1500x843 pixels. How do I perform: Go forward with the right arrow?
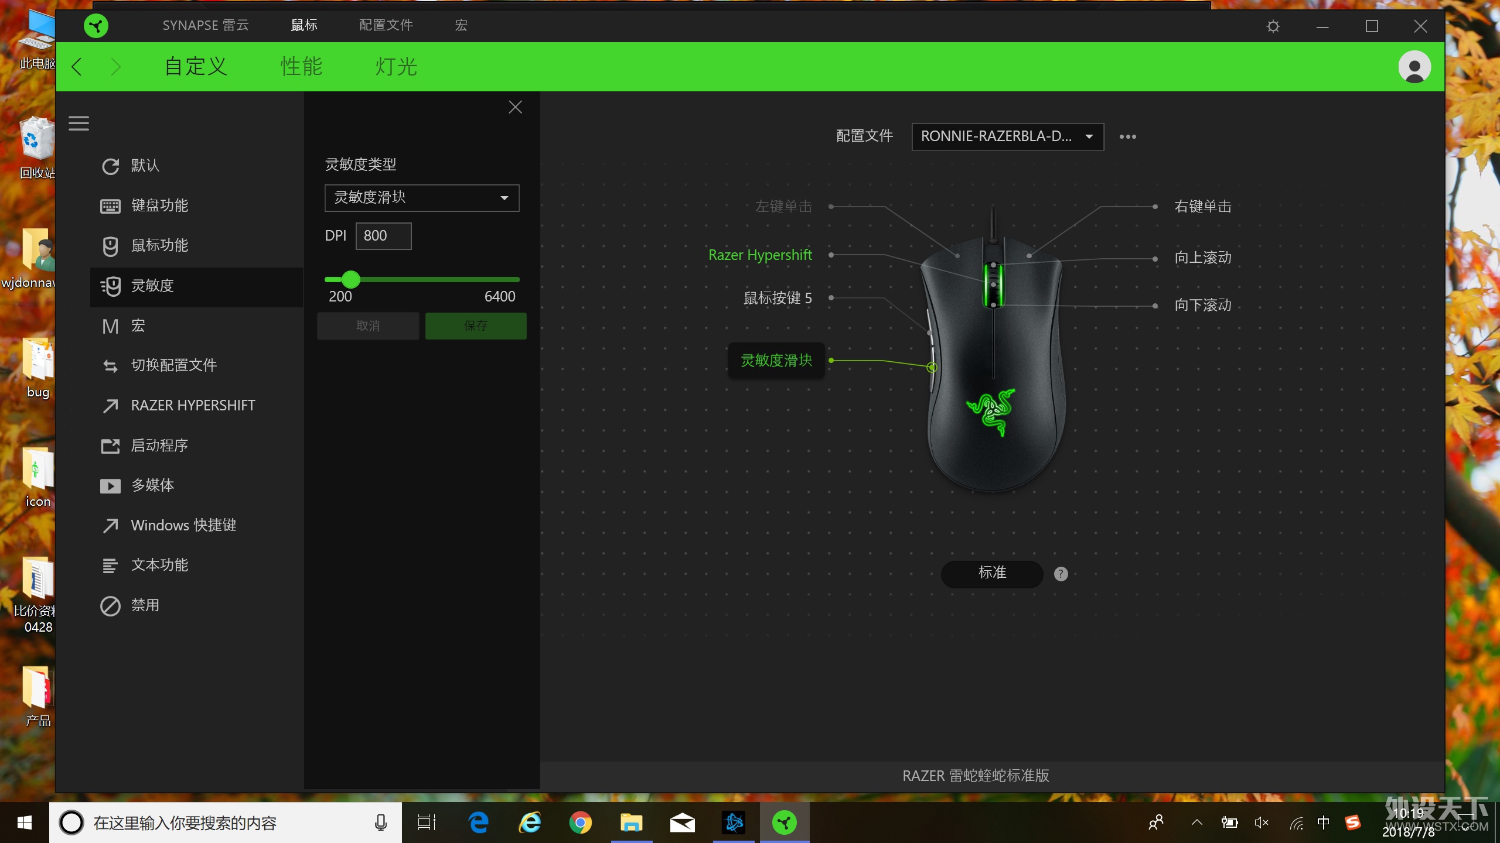[115, 67]
